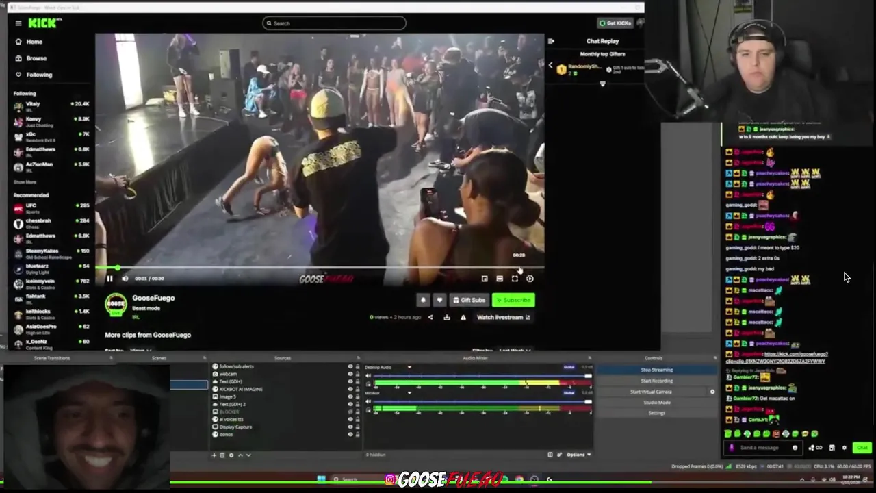Adjust the Desktop Audio volume slider
The image size is (876, 493).
pyautogui.click(x=482, y=376)
